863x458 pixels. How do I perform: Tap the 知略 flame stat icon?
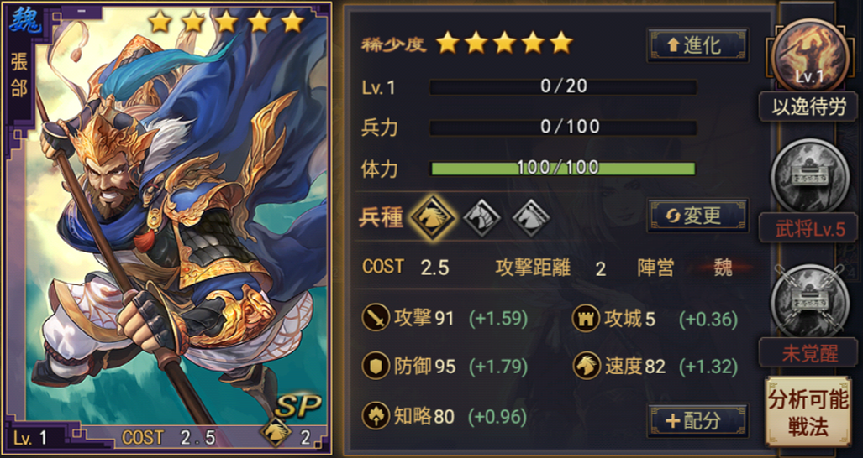pos(376,416)
